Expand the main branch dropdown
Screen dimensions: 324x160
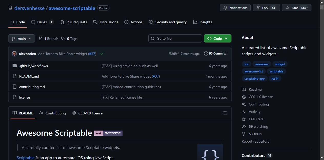click(22, 39)
